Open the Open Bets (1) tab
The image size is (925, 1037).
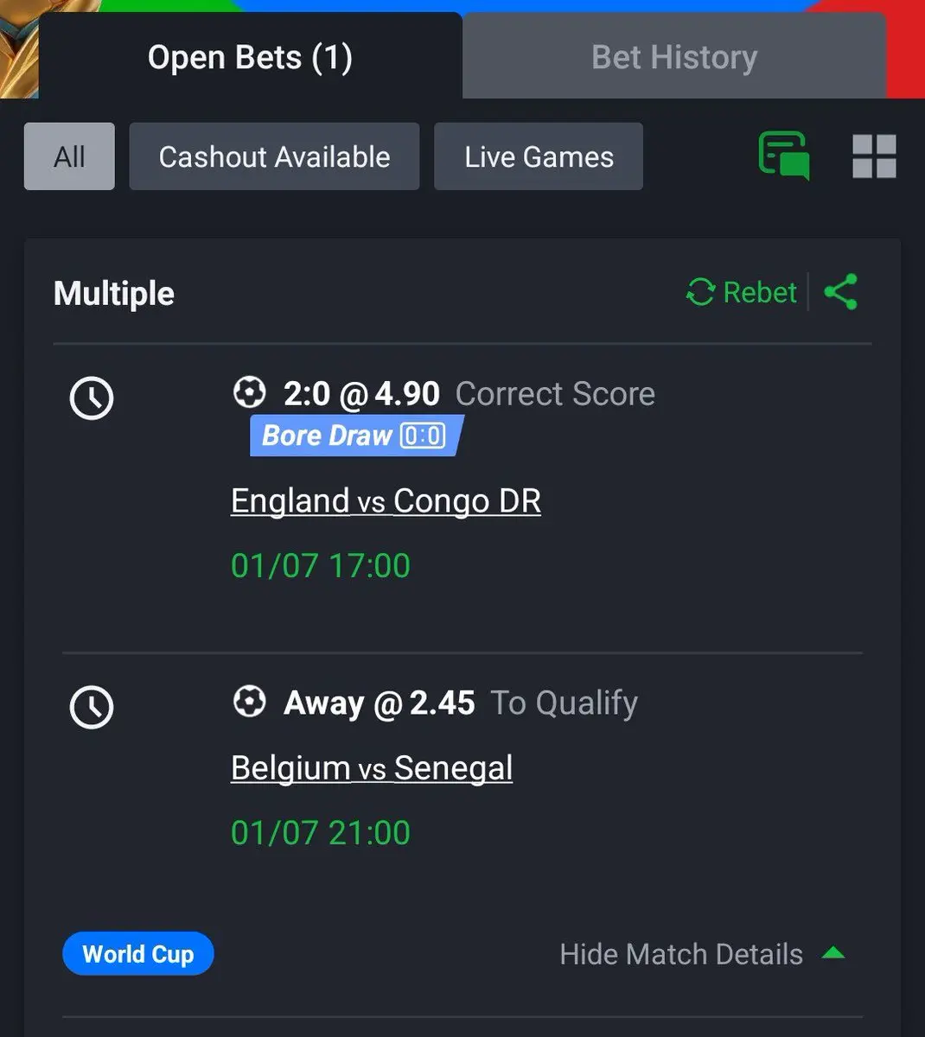250,57
